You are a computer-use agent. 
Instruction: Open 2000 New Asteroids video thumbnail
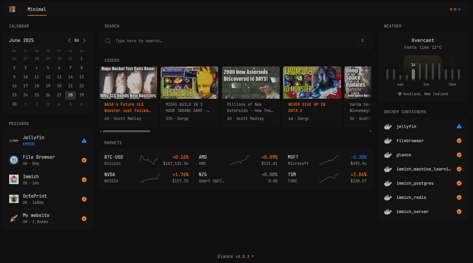pyautogui.click(x=251, y=82)
